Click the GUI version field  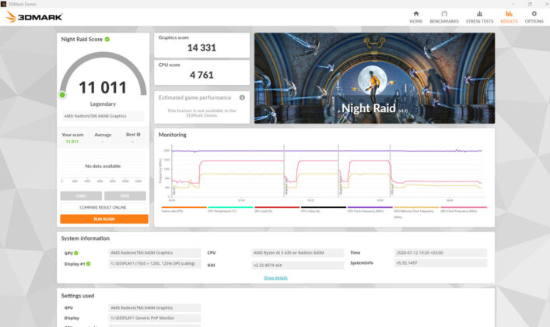(297, 265)
